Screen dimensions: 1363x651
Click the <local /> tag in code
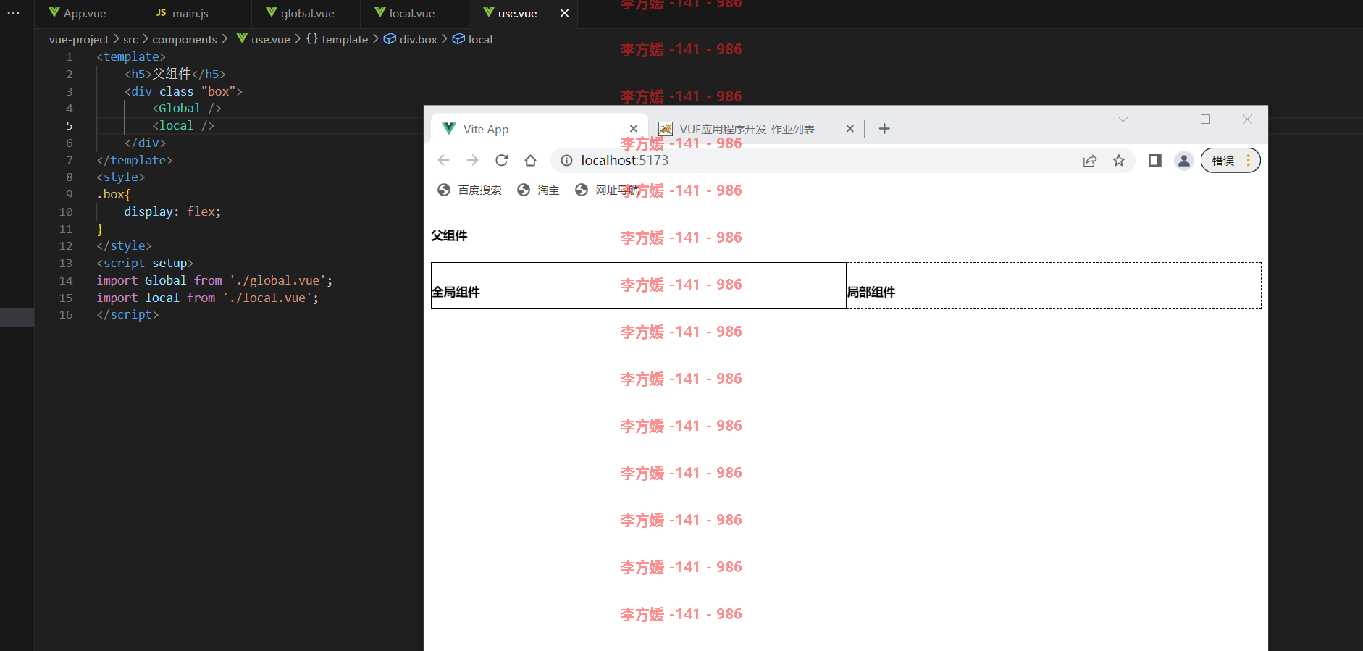point(183,125)
